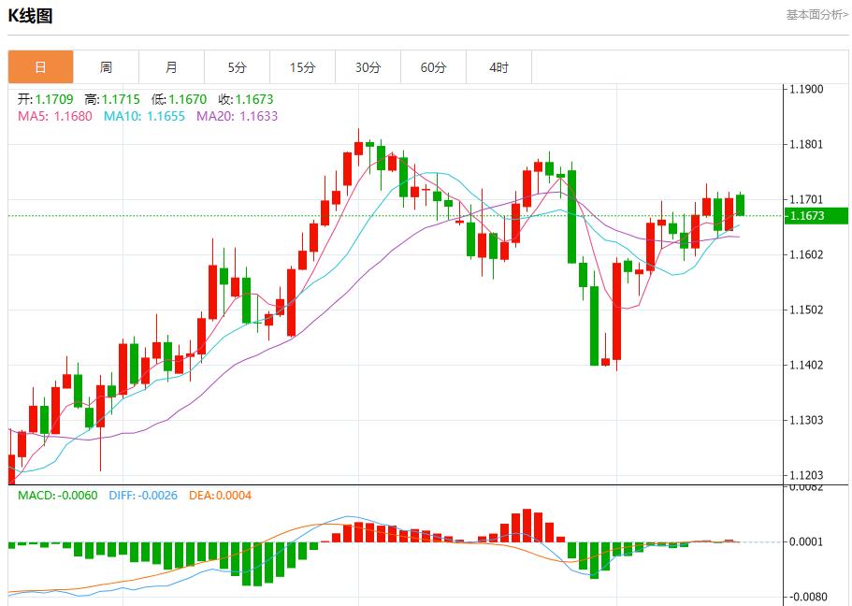Select the 30分 timeframe tab
This screenshot has width=852, height=606.
point(368,66)
